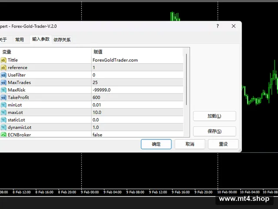Select the MaxTrades value 25
The height and width of the screenshot is (209, 278).
point(137,82)
